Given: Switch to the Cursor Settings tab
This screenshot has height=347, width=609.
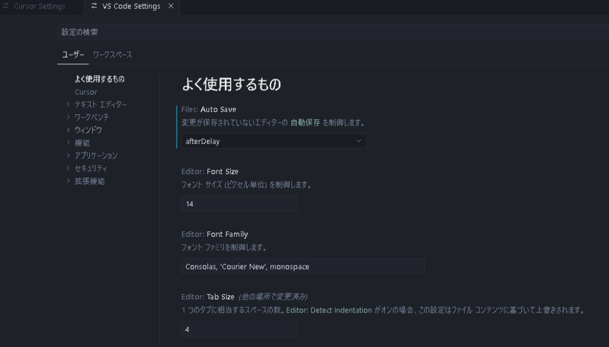Looking at the screenshot, I should [x=39, y=6].
